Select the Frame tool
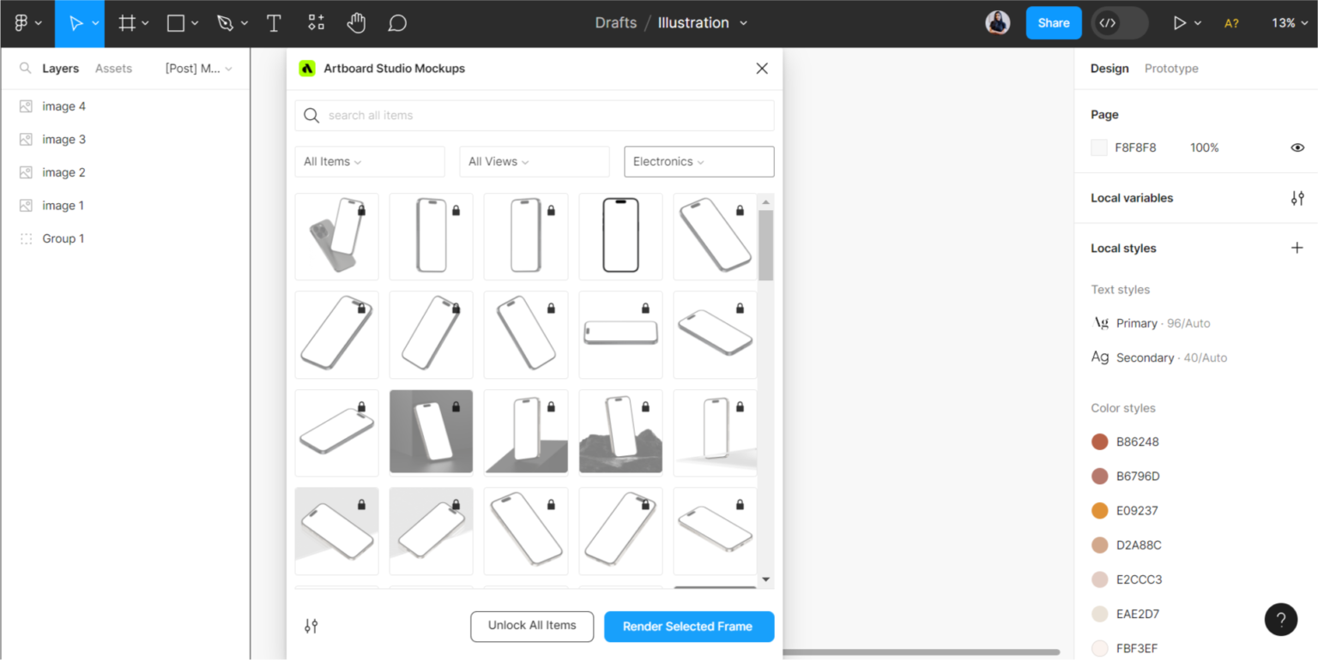1318x660 pixels. [127, 23]
